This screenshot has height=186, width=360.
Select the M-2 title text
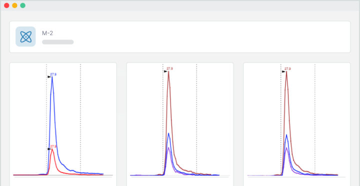pyautogui.click(x=47, y=33)
